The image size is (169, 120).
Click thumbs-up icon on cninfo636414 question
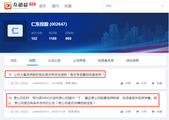point(122,112)
